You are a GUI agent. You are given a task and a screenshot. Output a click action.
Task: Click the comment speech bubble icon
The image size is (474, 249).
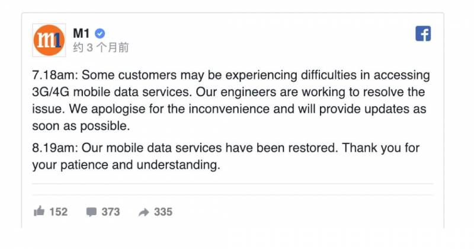91,212
